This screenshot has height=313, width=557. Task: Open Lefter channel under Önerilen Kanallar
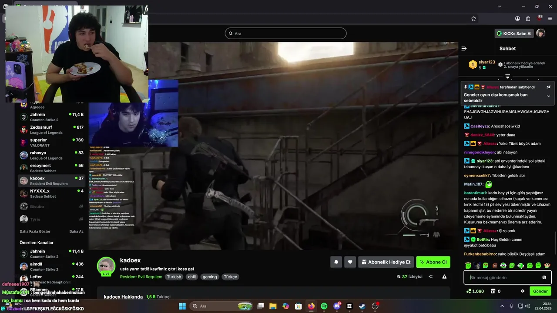(x=51, y=279)
